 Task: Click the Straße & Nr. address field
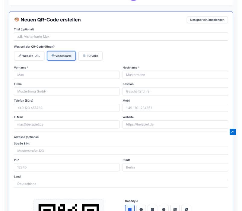click(121, 151)
